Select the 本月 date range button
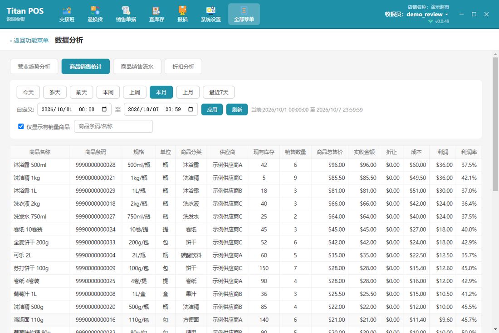The height and width of the screenshot is (333, 499). point(161,92)
